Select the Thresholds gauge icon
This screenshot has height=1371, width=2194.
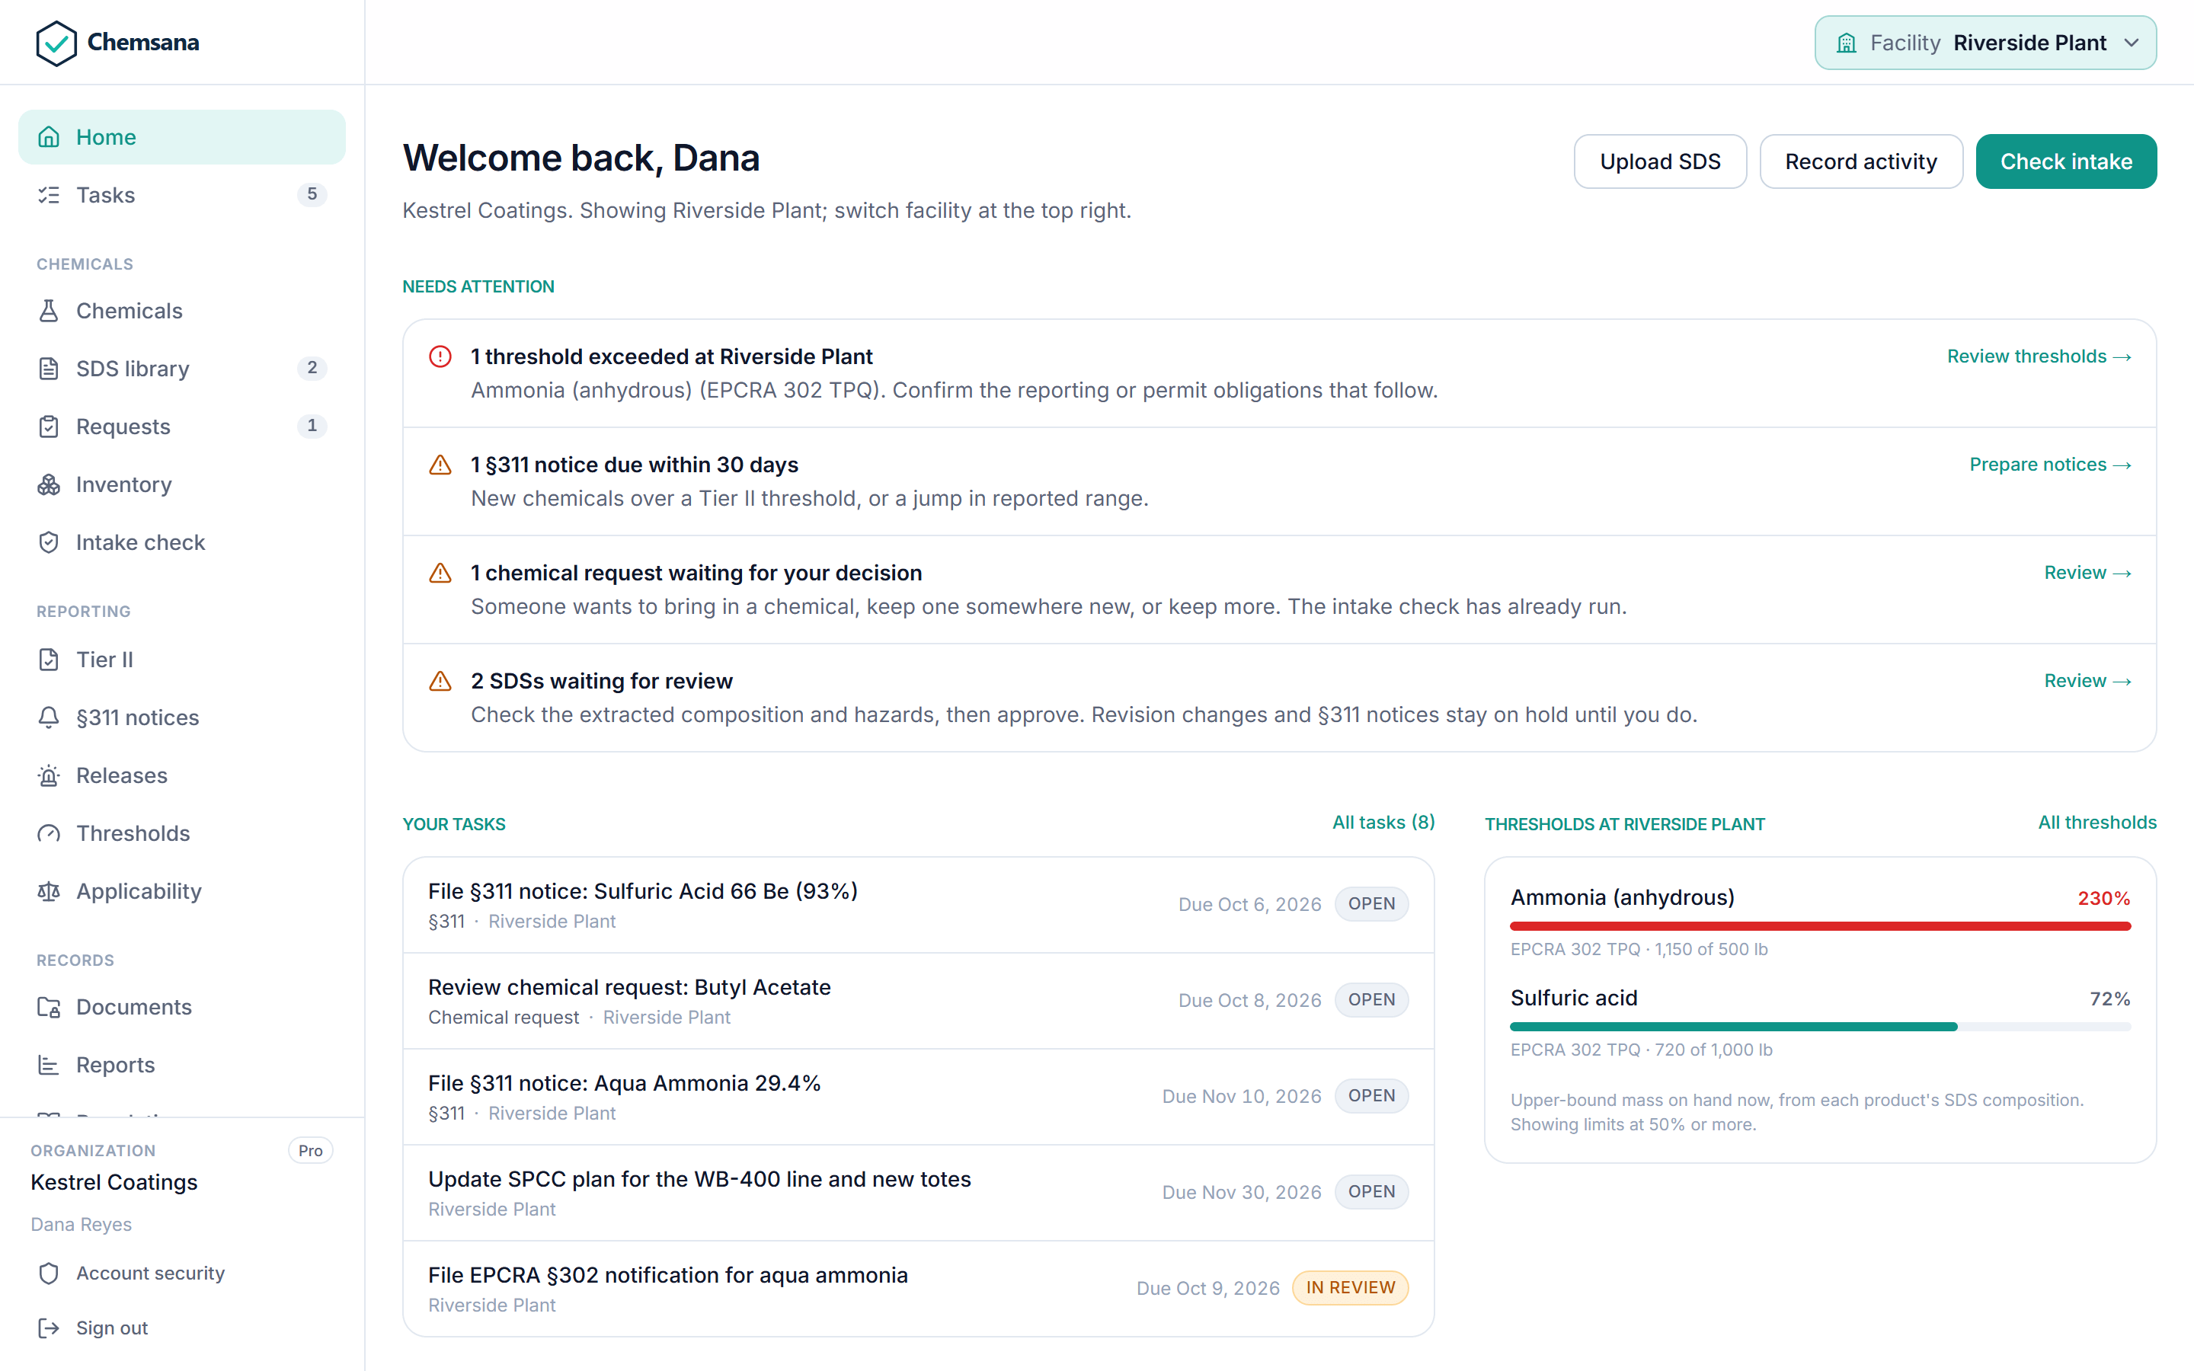click(x=49, y=833)
